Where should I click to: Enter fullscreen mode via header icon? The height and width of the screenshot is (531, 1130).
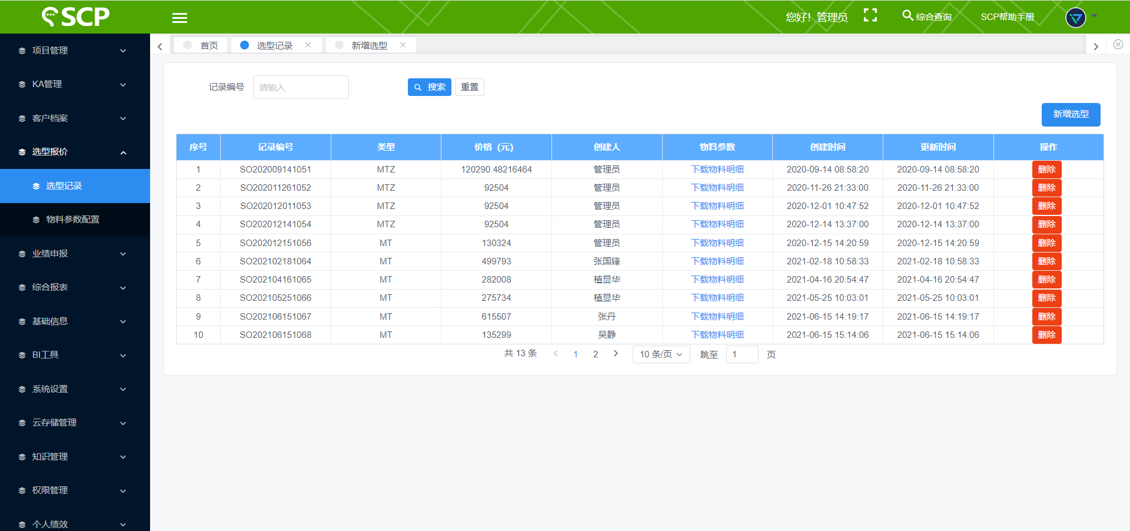870,15
